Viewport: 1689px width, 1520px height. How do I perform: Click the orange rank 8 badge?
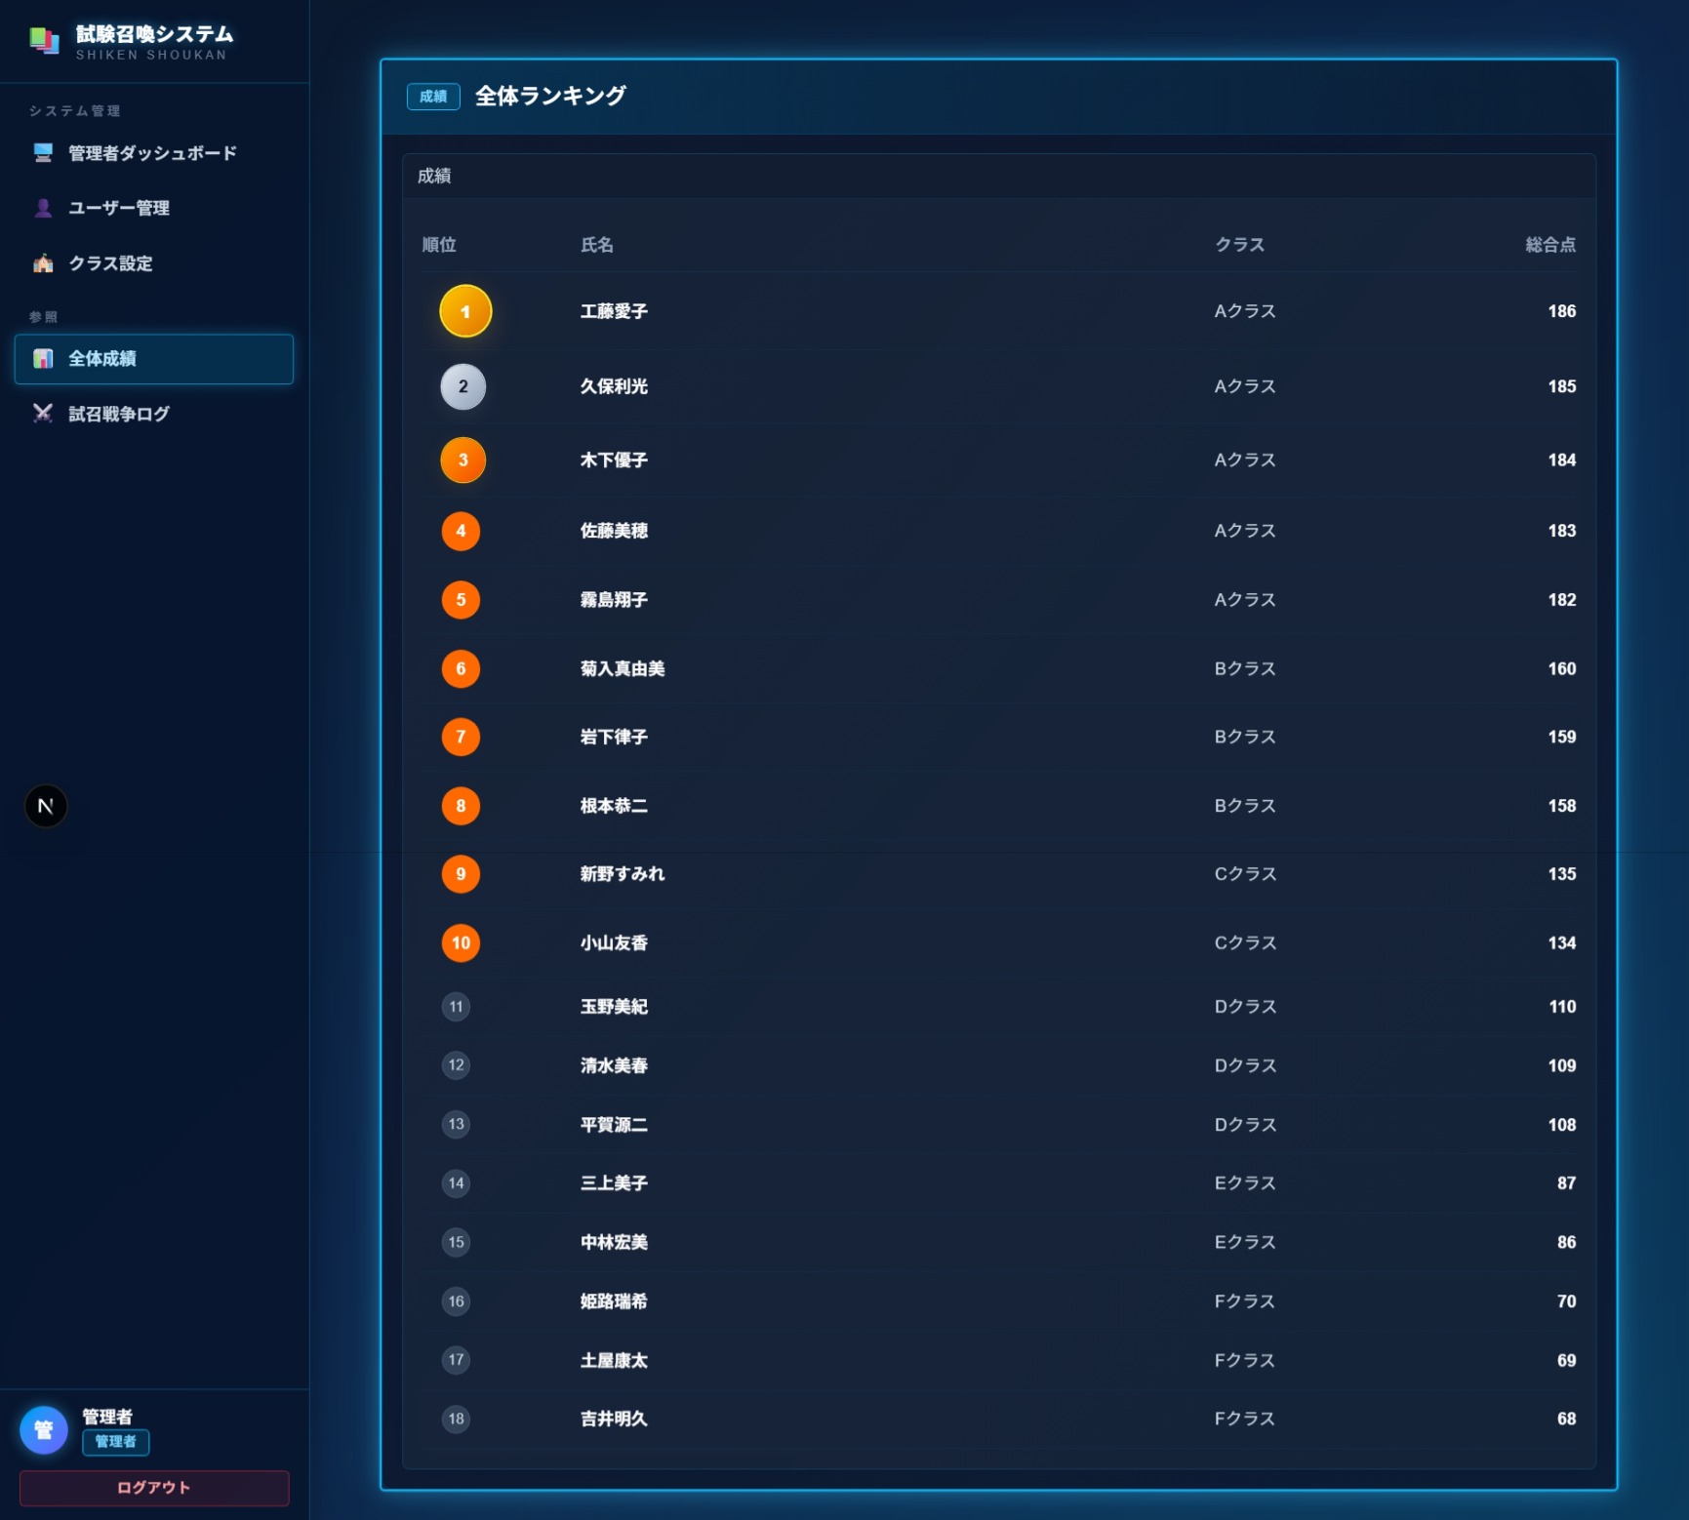pos(461,806)
